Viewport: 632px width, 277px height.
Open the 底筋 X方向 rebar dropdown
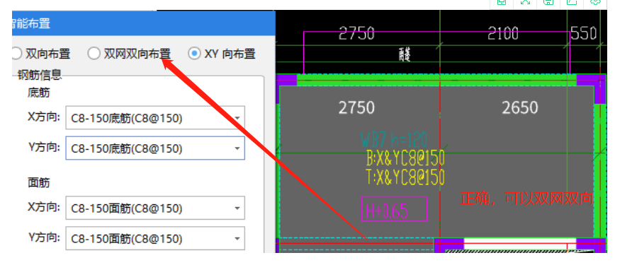(x=155, y=118)
